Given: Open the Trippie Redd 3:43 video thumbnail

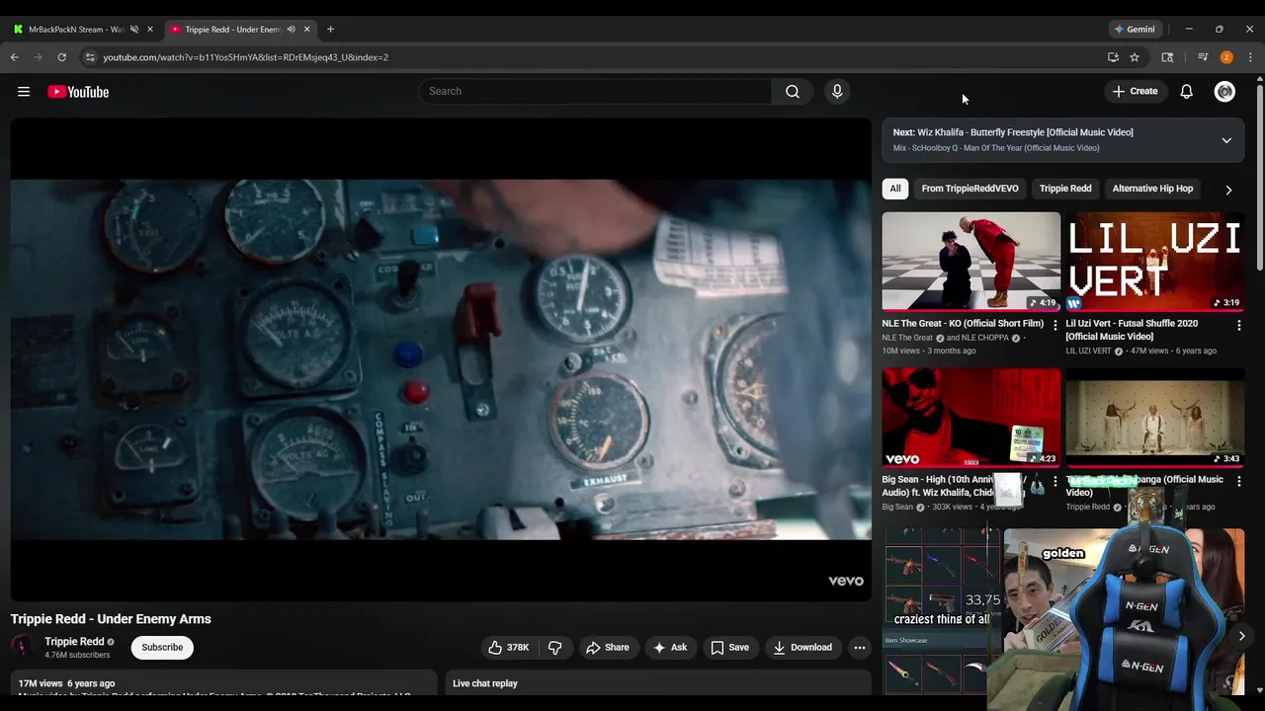Looking at the screenshot, I should click(1154, 418).
